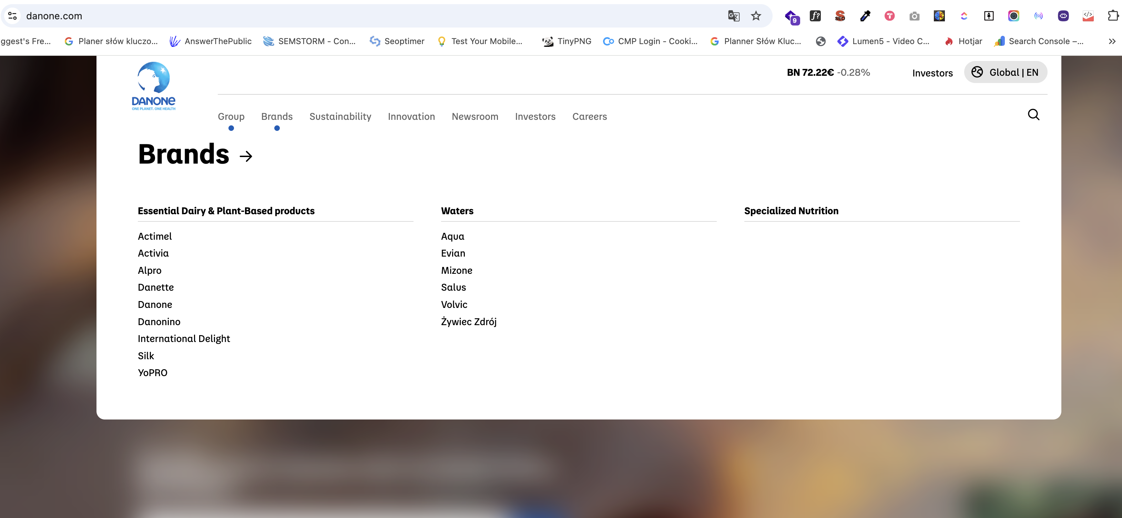Image resolution: width=1122 pixels, height=518 pixels.
Task: Click the Danone logo
Action: pos(153,86)
